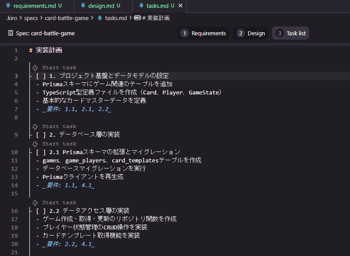The width and height of the screenshot is (350, 256).
Task: Switch to the design.md tab
Action: (104, 6)
